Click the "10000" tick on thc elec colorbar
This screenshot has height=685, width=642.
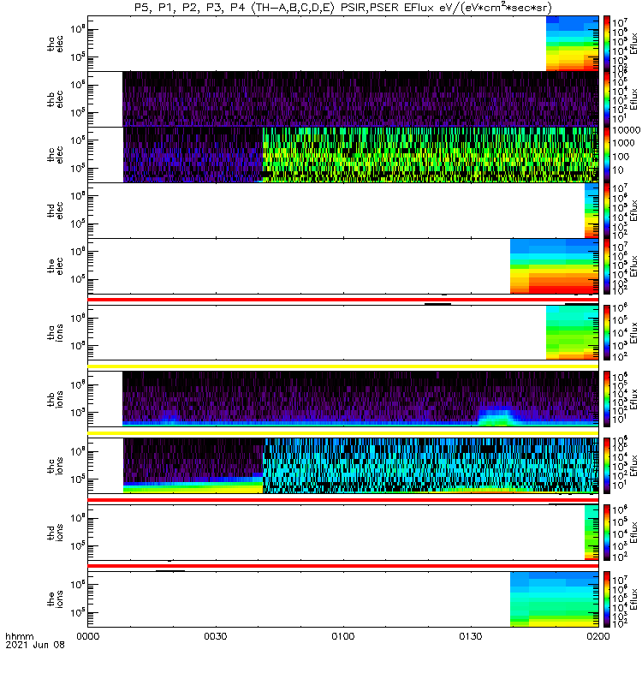(626, 130)
